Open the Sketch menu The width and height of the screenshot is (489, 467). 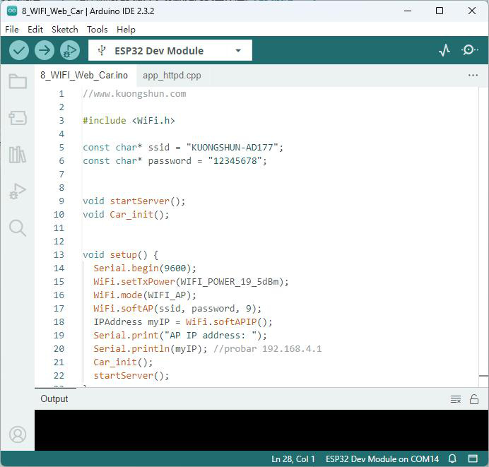(x=65, y=29)
